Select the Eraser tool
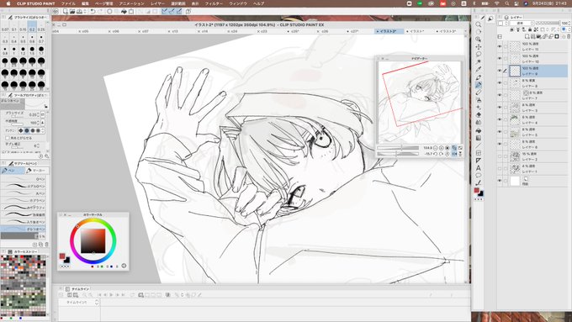572x322 pixels. click(479, 115)
